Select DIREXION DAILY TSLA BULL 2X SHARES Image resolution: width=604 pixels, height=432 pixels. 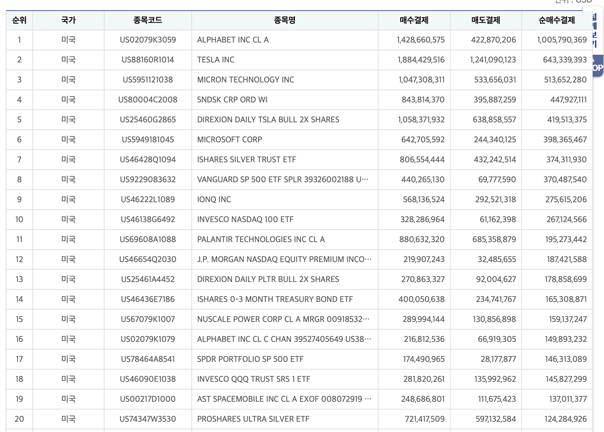click(x=268, y=120)
